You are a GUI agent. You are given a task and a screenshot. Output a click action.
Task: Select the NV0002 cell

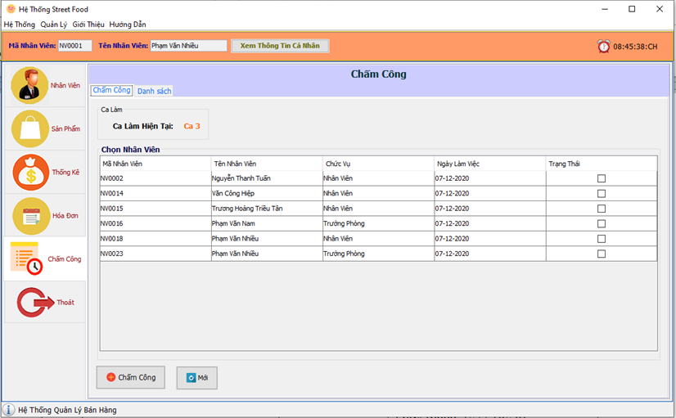point(155,178)
